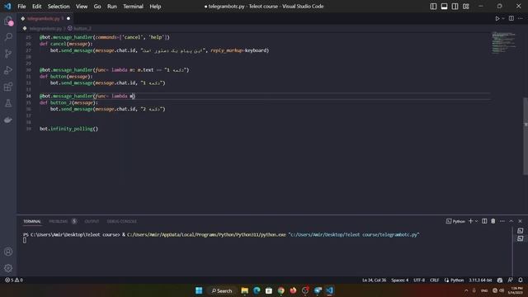This screenshot has height=297, width=528.
Task: Toggle the secondary side bar
Action: [x=455, y=7]
